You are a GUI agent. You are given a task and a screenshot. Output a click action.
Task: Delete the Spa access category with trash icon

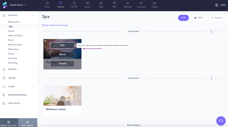point(211,32)
